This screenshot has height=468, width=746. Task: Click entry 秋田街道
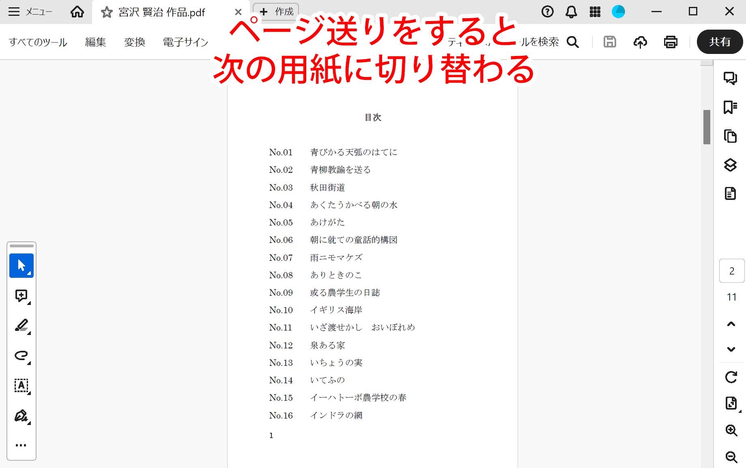(x=327, y=187)
